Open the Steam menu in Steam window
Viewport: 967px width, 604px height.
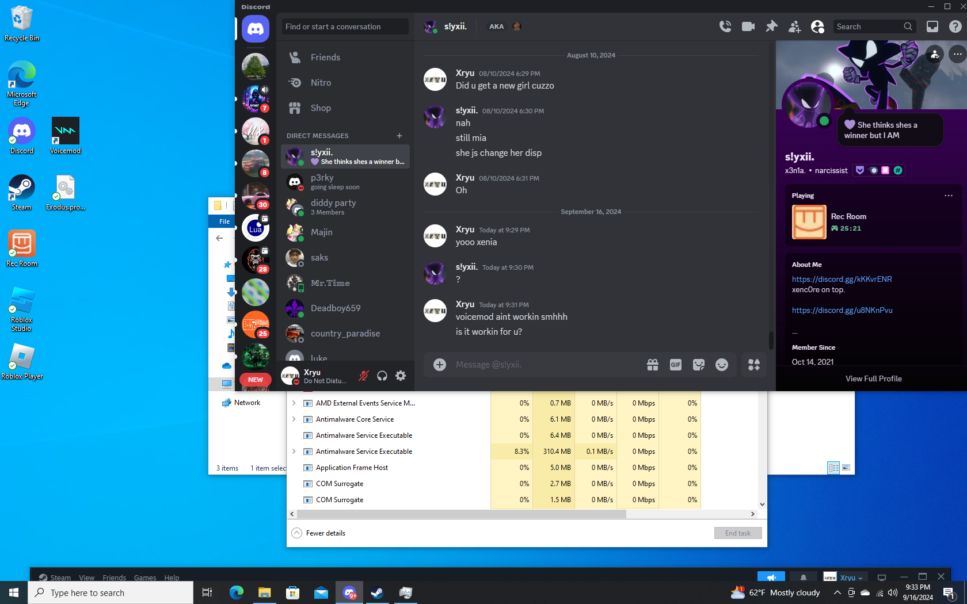pos(60,578)
